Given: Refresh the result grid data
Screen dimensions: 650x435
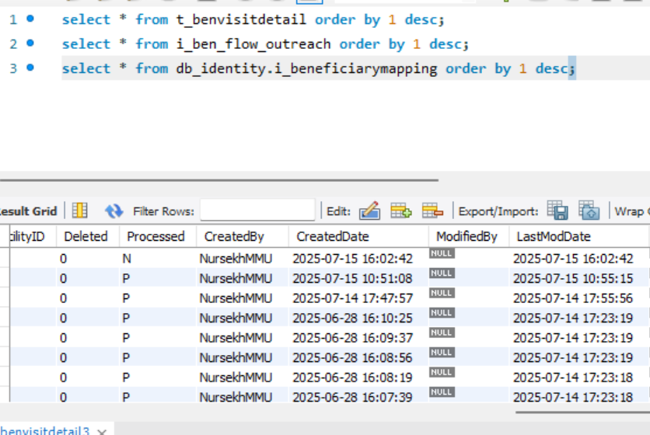Looking at the screenshot, I should coord(114,211).
